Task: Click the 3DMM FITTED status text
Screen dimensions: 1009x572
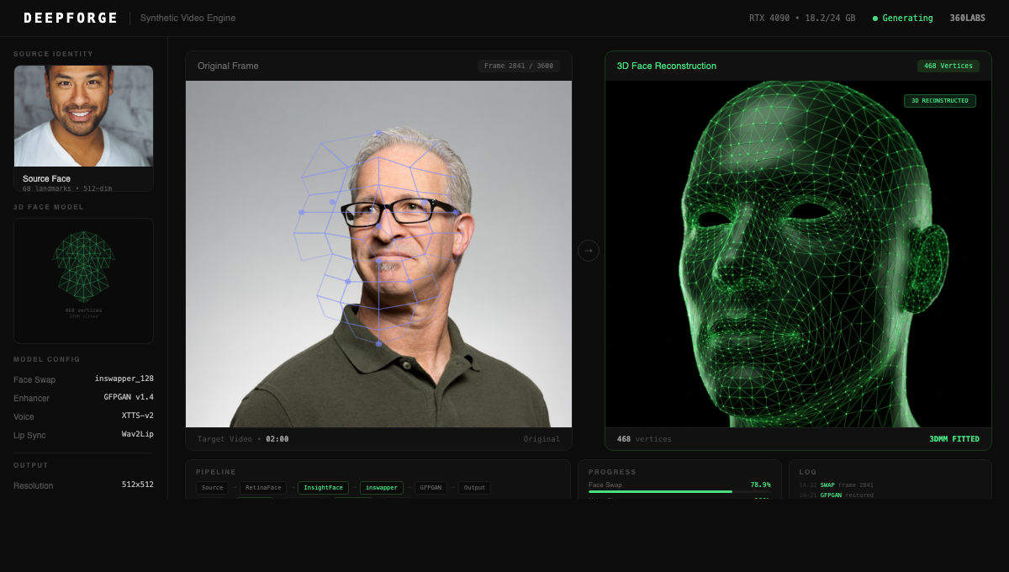Action: tap(954, 439)
